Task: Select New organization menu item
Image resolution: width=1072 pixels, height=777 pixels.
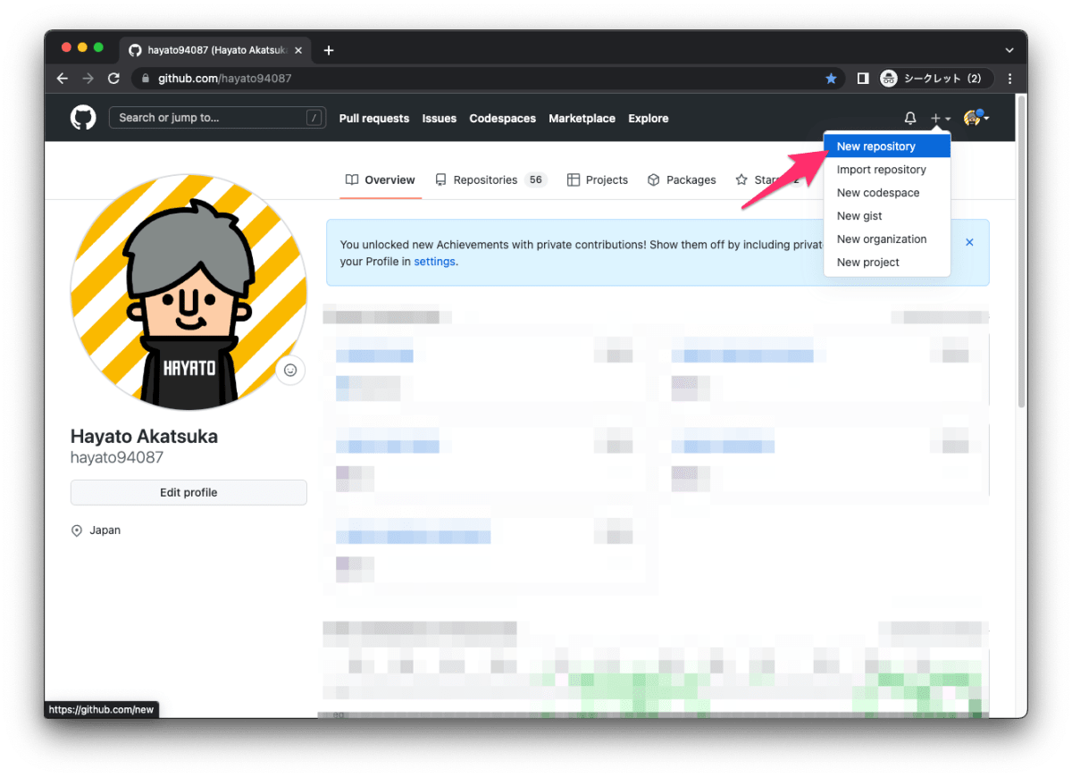Action: (887, 239)
